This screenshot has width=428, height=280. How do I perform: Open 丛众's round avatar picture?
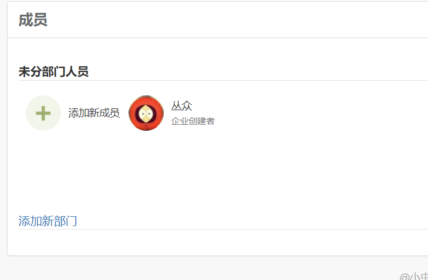tap(146, 113)
